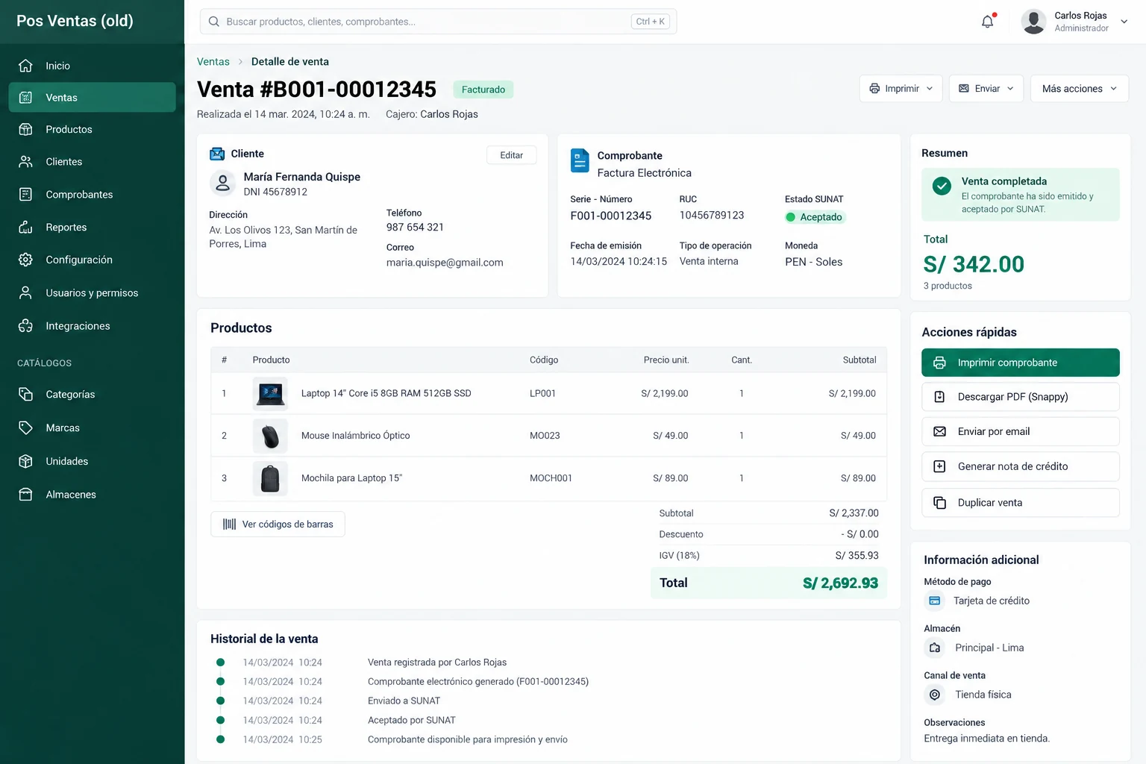Viewport: 1146px width, 764px height.
Task: Click the Reportes chart icon
Action: pos(25,227)
